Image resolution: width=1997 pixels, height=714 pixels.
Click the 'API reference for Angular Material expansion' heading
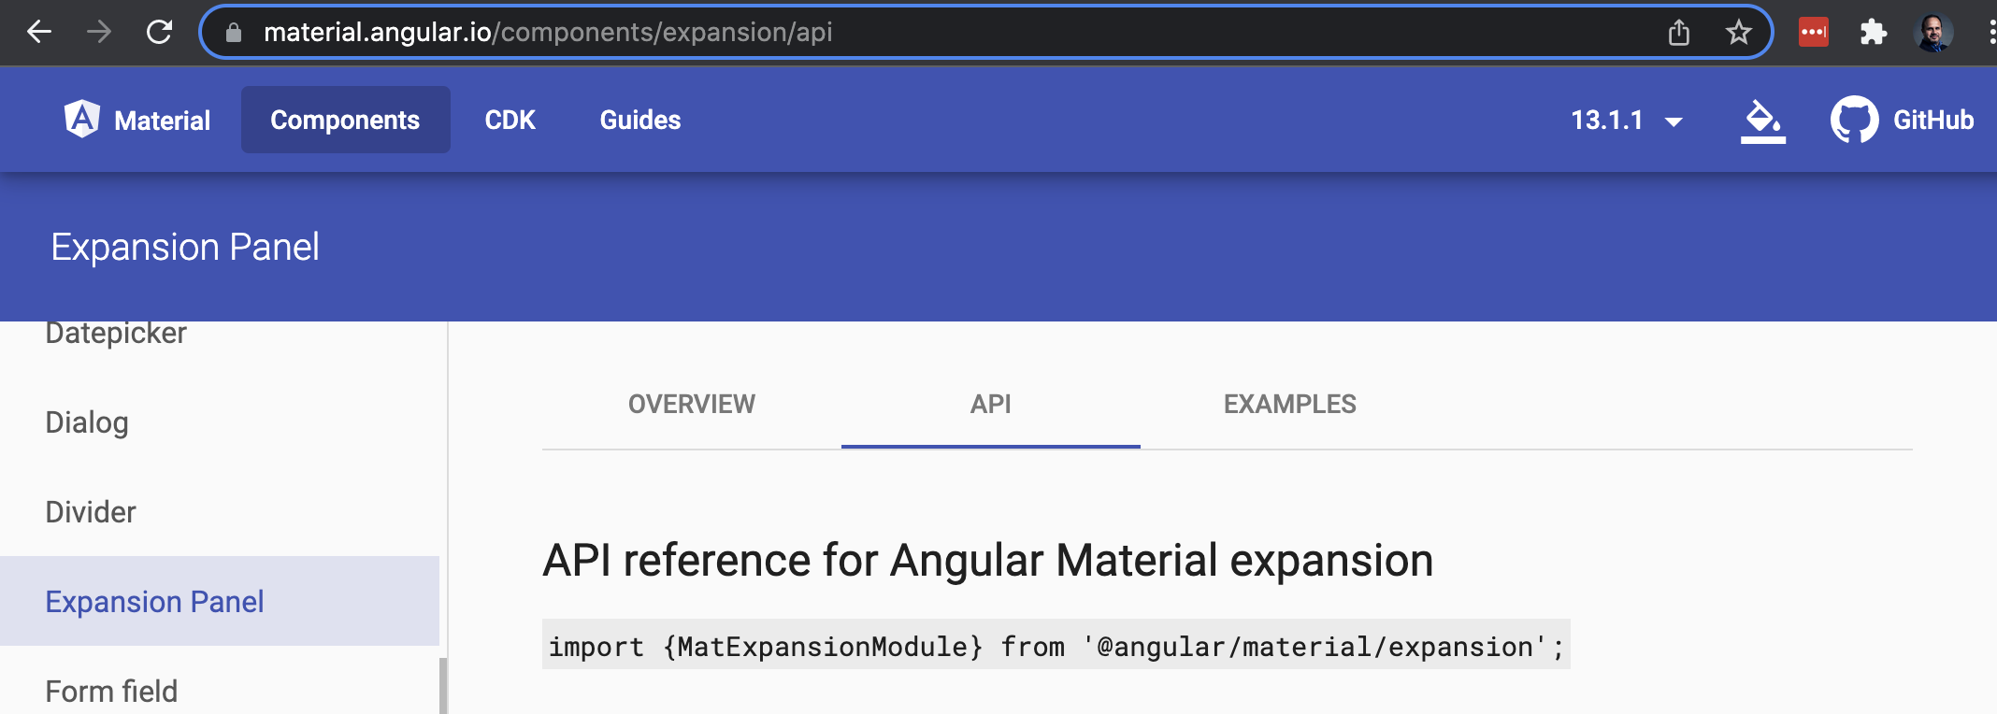988,561
